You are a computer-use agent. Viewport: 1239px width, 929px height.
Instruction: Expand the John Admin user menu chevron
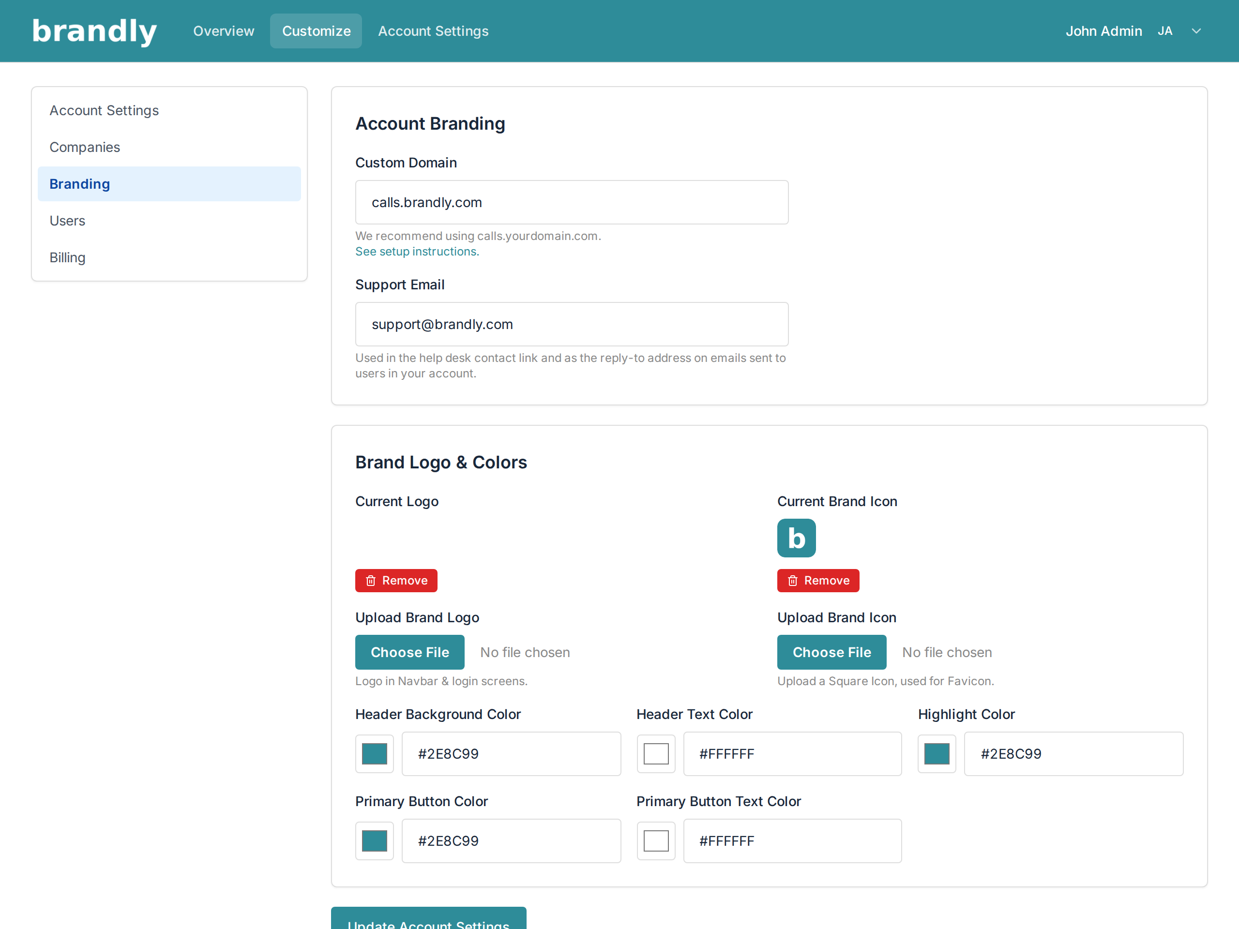[1196, 31]
